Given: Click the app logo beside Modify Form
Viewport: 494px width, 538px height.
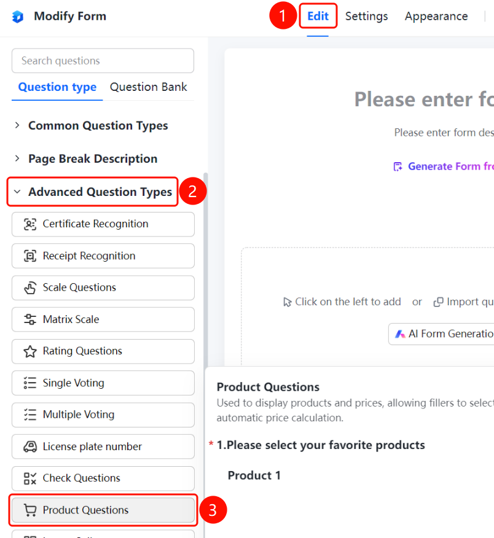Looking at the screenshot, I should 17,17.
